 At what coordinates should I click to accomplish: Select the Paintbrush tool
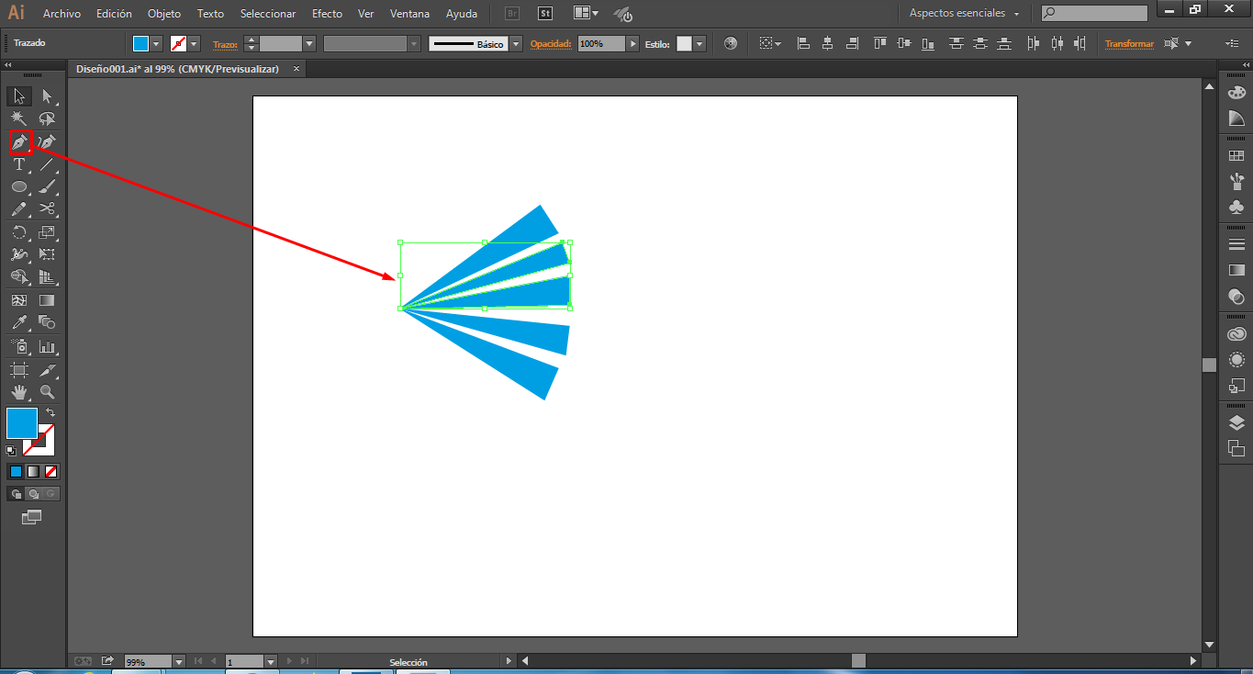48,186
